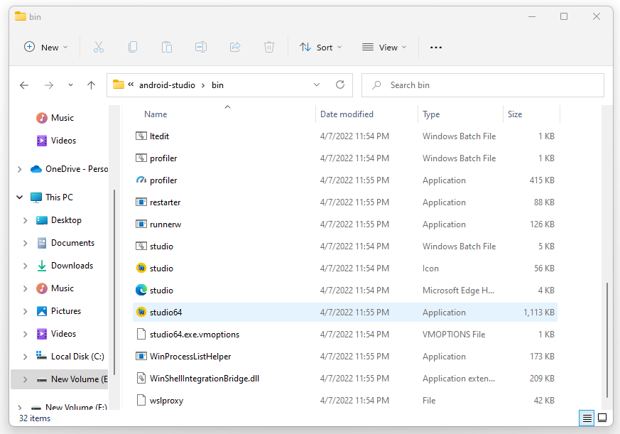
Task: Open the See more ellipsis menu
Action: [x=436, y=48]
